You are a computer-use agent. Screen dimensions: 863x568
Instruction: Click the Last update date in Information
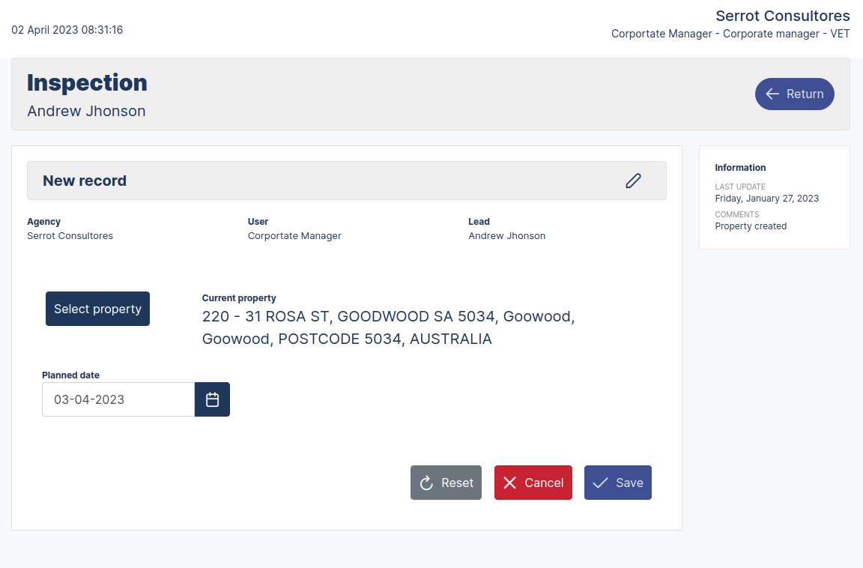click(766, 199)
